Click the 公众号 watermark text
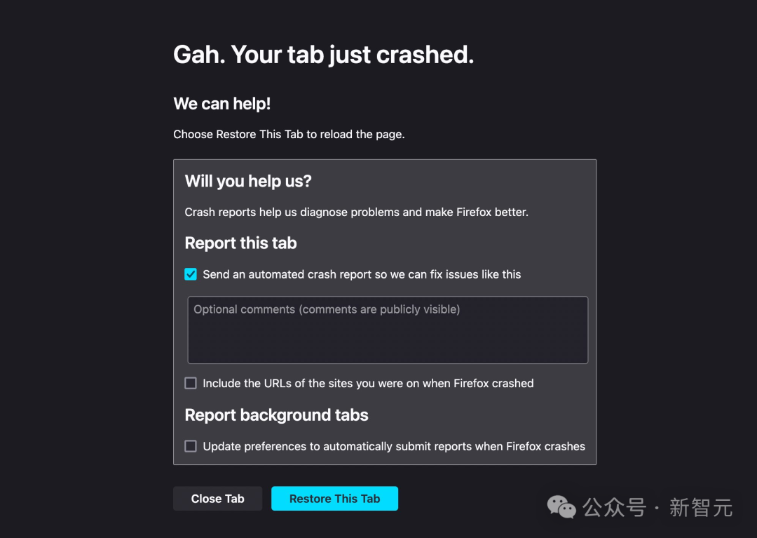 [x=614, y=507]
